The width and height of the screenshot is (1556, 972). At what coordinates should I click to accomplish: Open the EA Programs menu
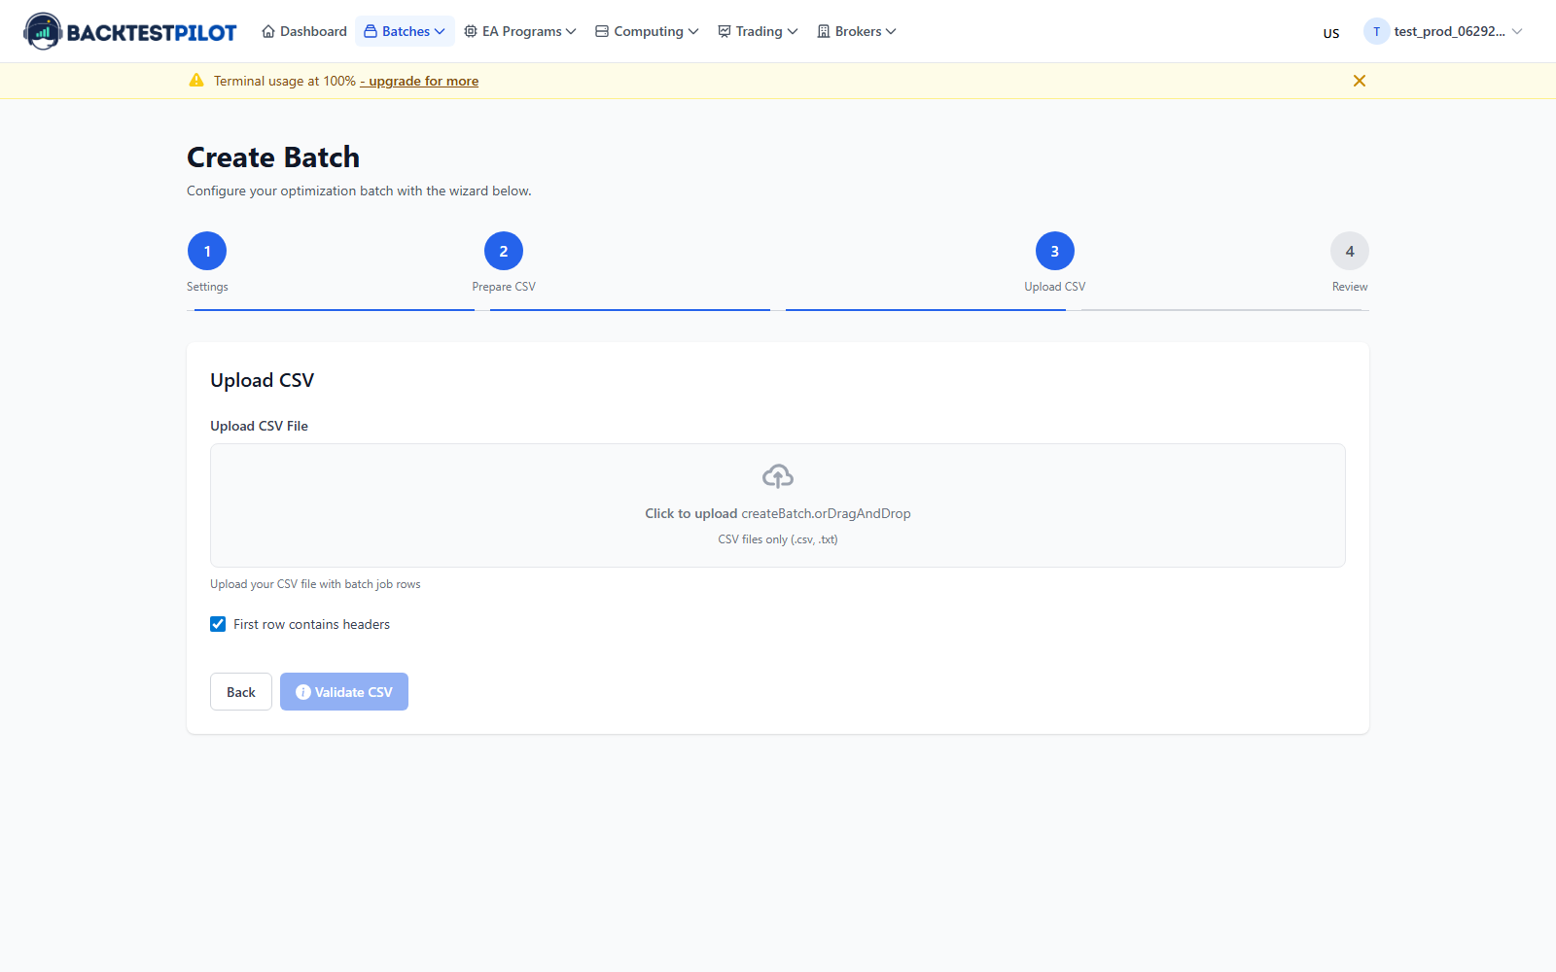coord(520,31)
